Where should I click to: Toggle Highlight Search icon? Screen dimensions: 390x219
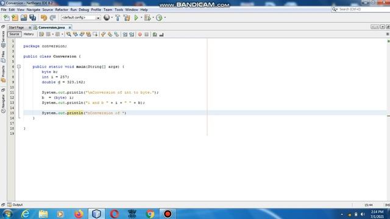[x=88, y=35]
